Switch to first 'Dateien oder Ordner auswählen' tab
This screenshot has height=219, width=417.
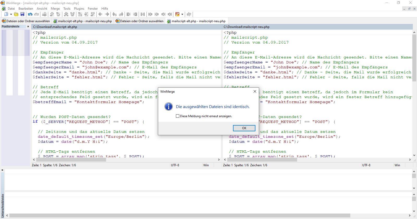[x=26, y=21]
